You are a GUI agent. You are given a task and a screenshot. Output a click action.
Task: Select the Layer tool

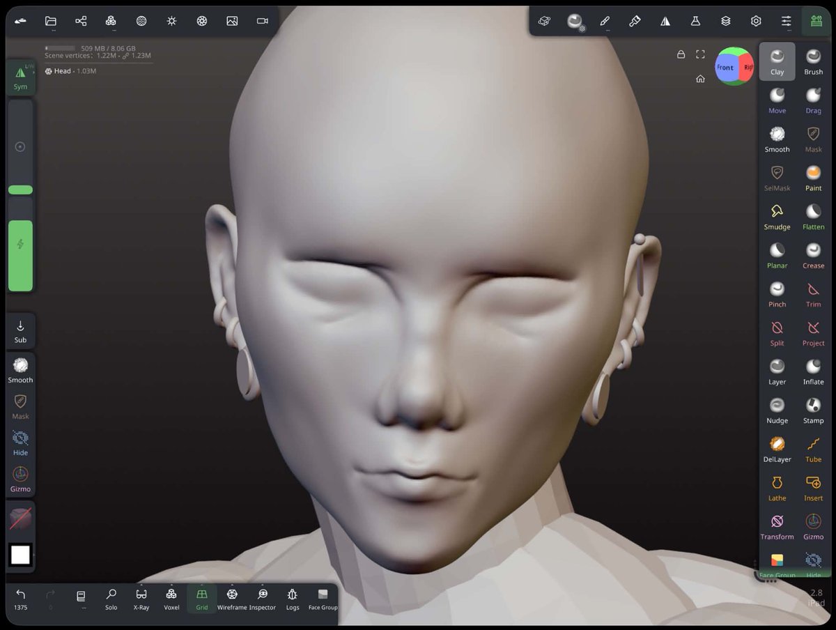point(777,371)
